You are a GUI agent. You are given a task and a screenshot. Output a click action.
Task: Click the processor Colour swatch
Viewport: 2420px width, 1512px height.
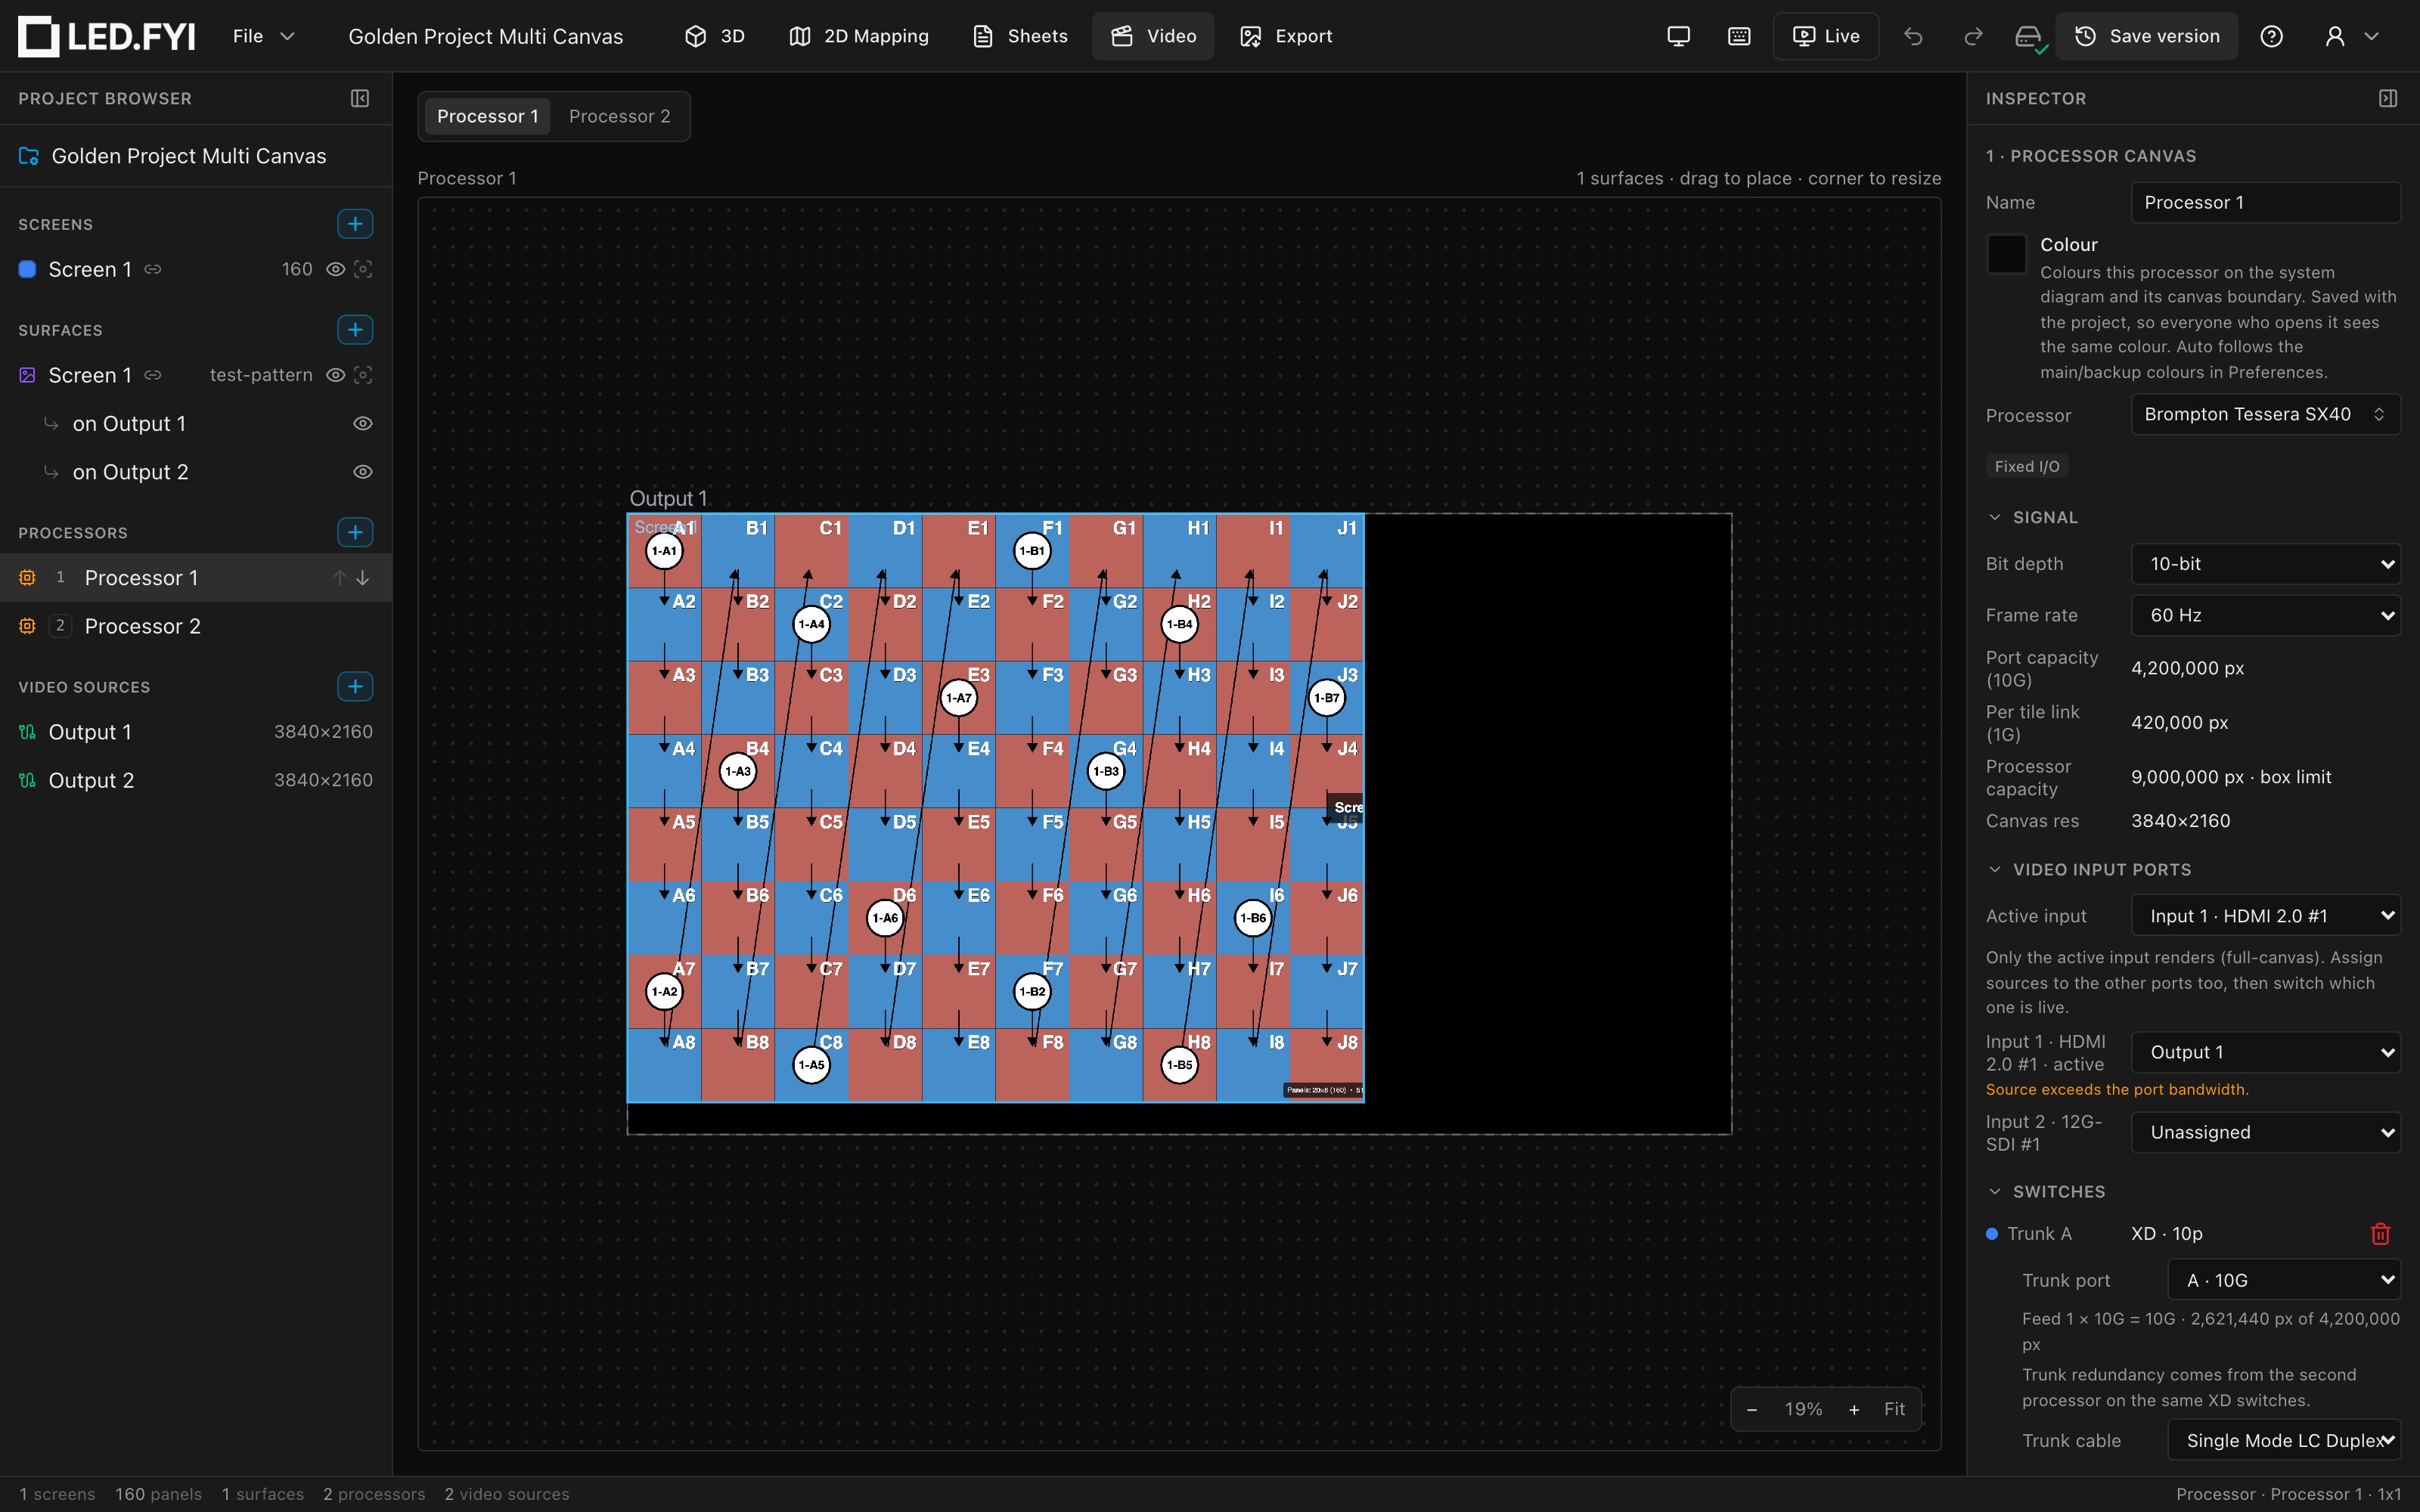pos(2006,254)
